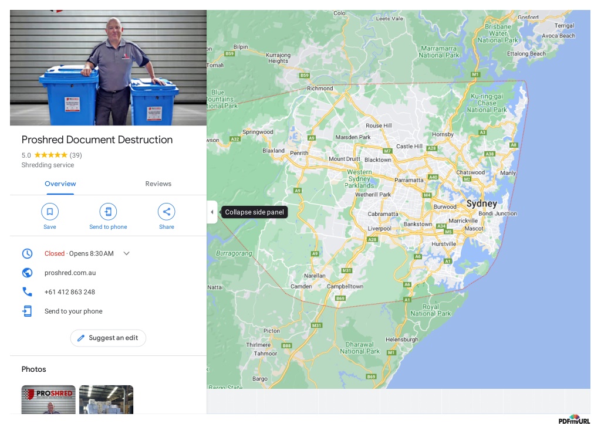Click Penrith on the map
Image resolution: width=601 pixels, height=424 pixels.
click(x=299, y=153)
